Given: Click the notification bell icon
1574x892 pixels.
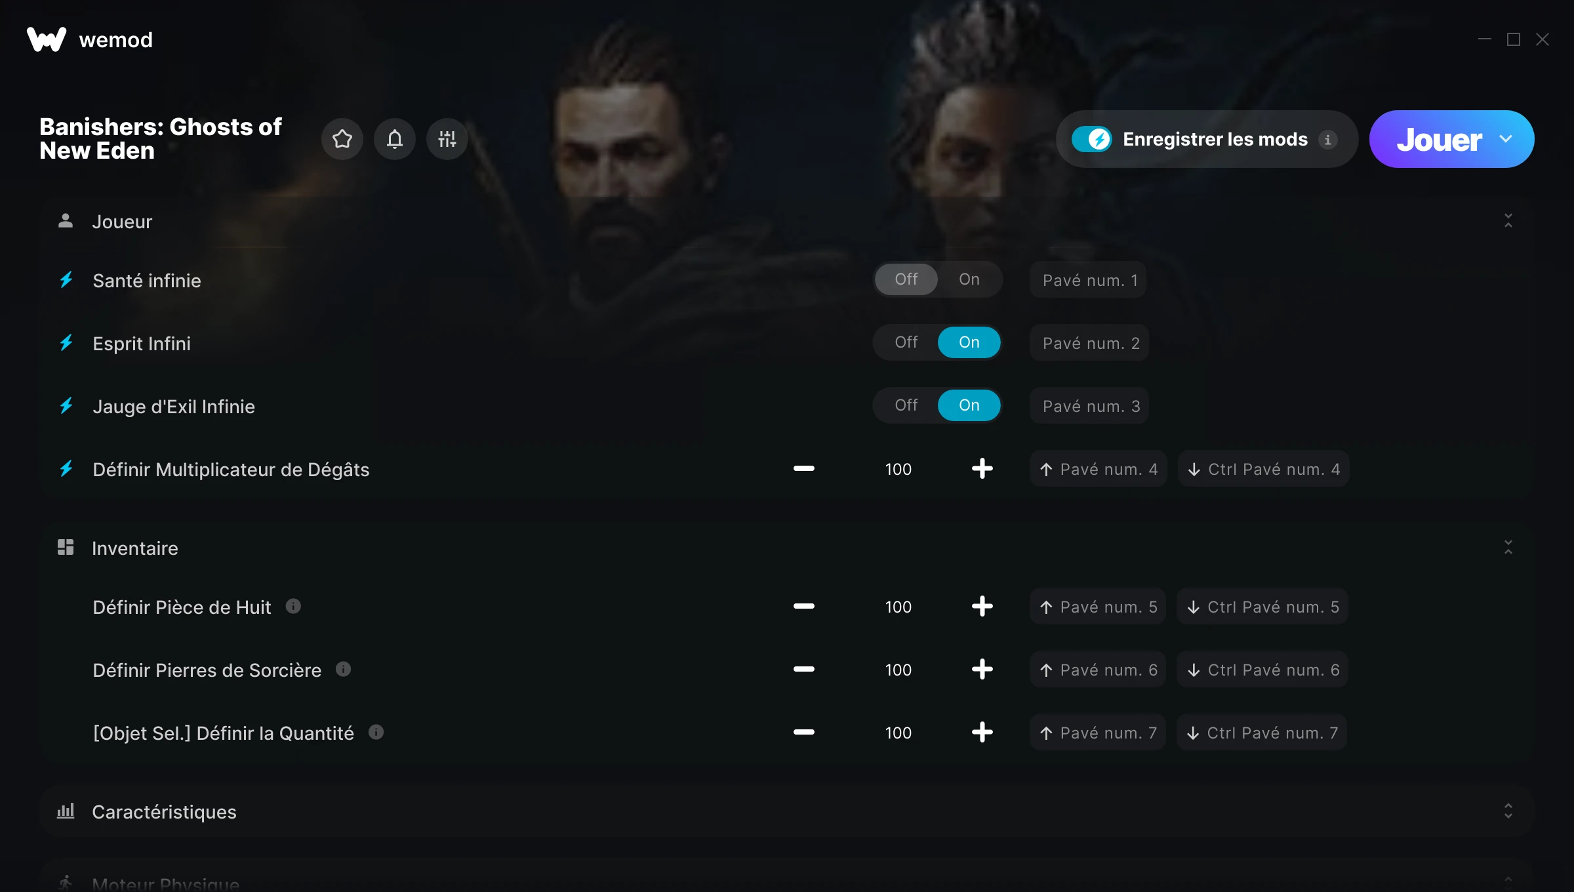Looking at the screenshot, I should pyautogui.click(x=395, y=139).
